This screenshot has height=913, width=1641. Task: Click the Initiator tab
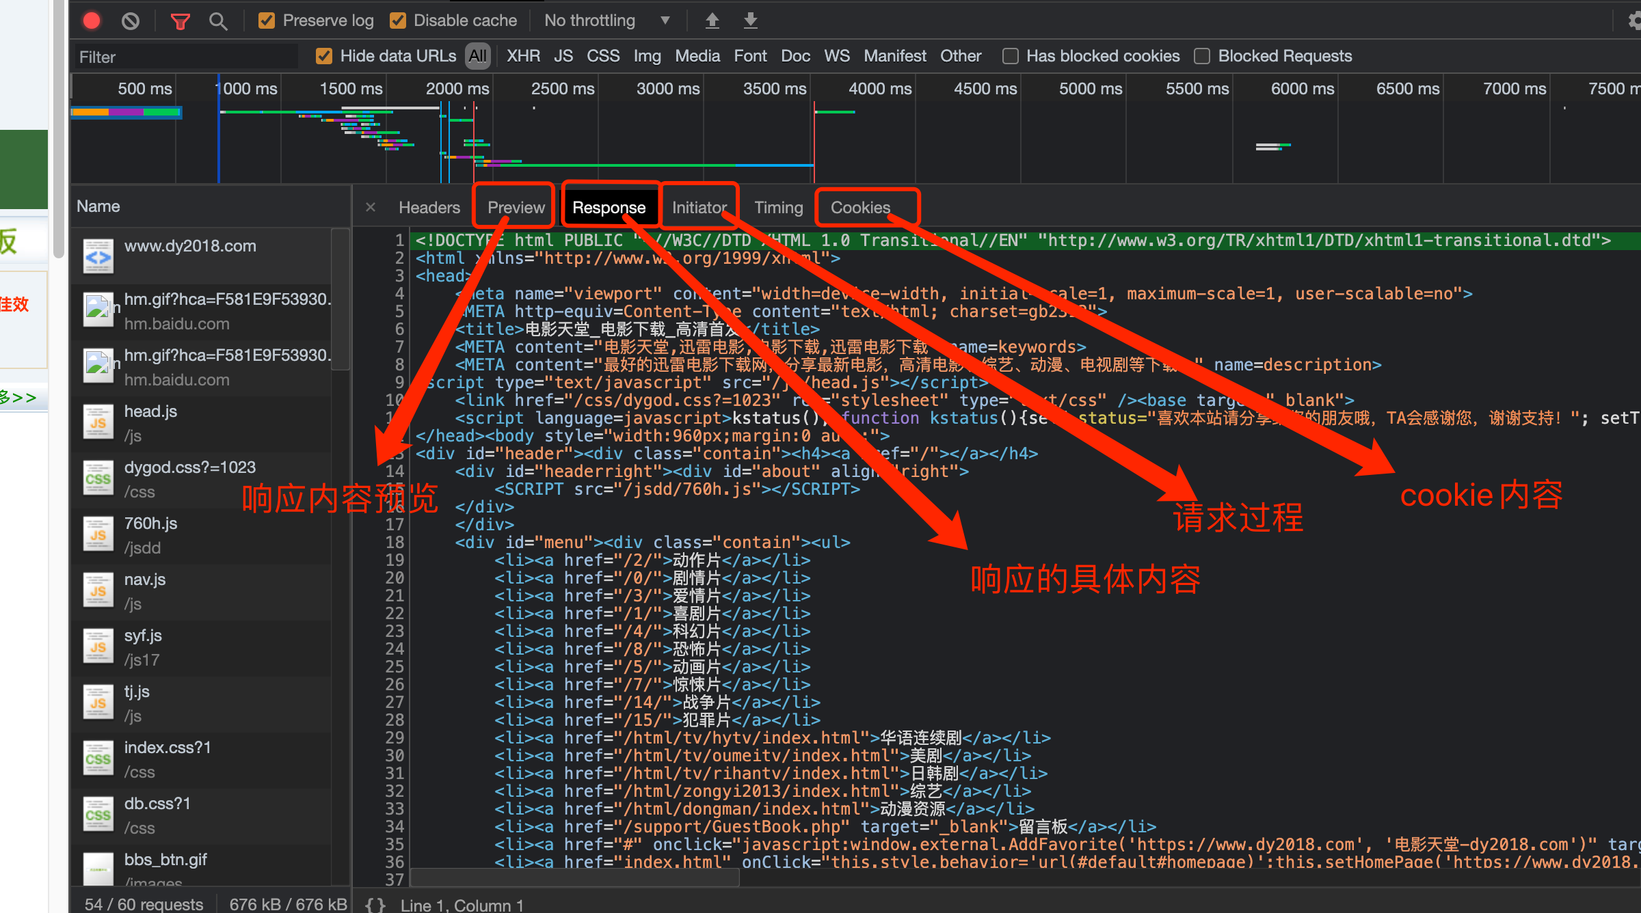(x=699, y=207)
